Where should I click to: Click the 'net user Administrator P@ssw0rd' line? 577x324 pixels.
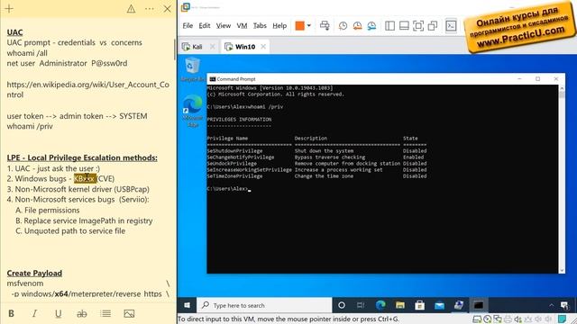pyautogui.click(x=67, y=63)
